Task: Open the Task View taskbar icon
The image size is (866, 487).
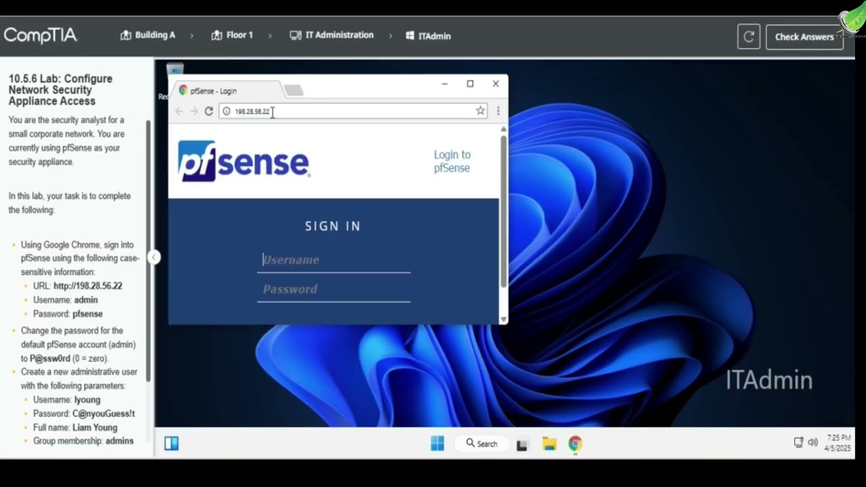Action: (x=522, y=444)
